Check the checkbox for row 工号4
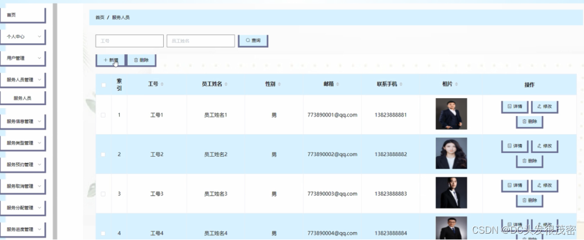 (103, 233)
